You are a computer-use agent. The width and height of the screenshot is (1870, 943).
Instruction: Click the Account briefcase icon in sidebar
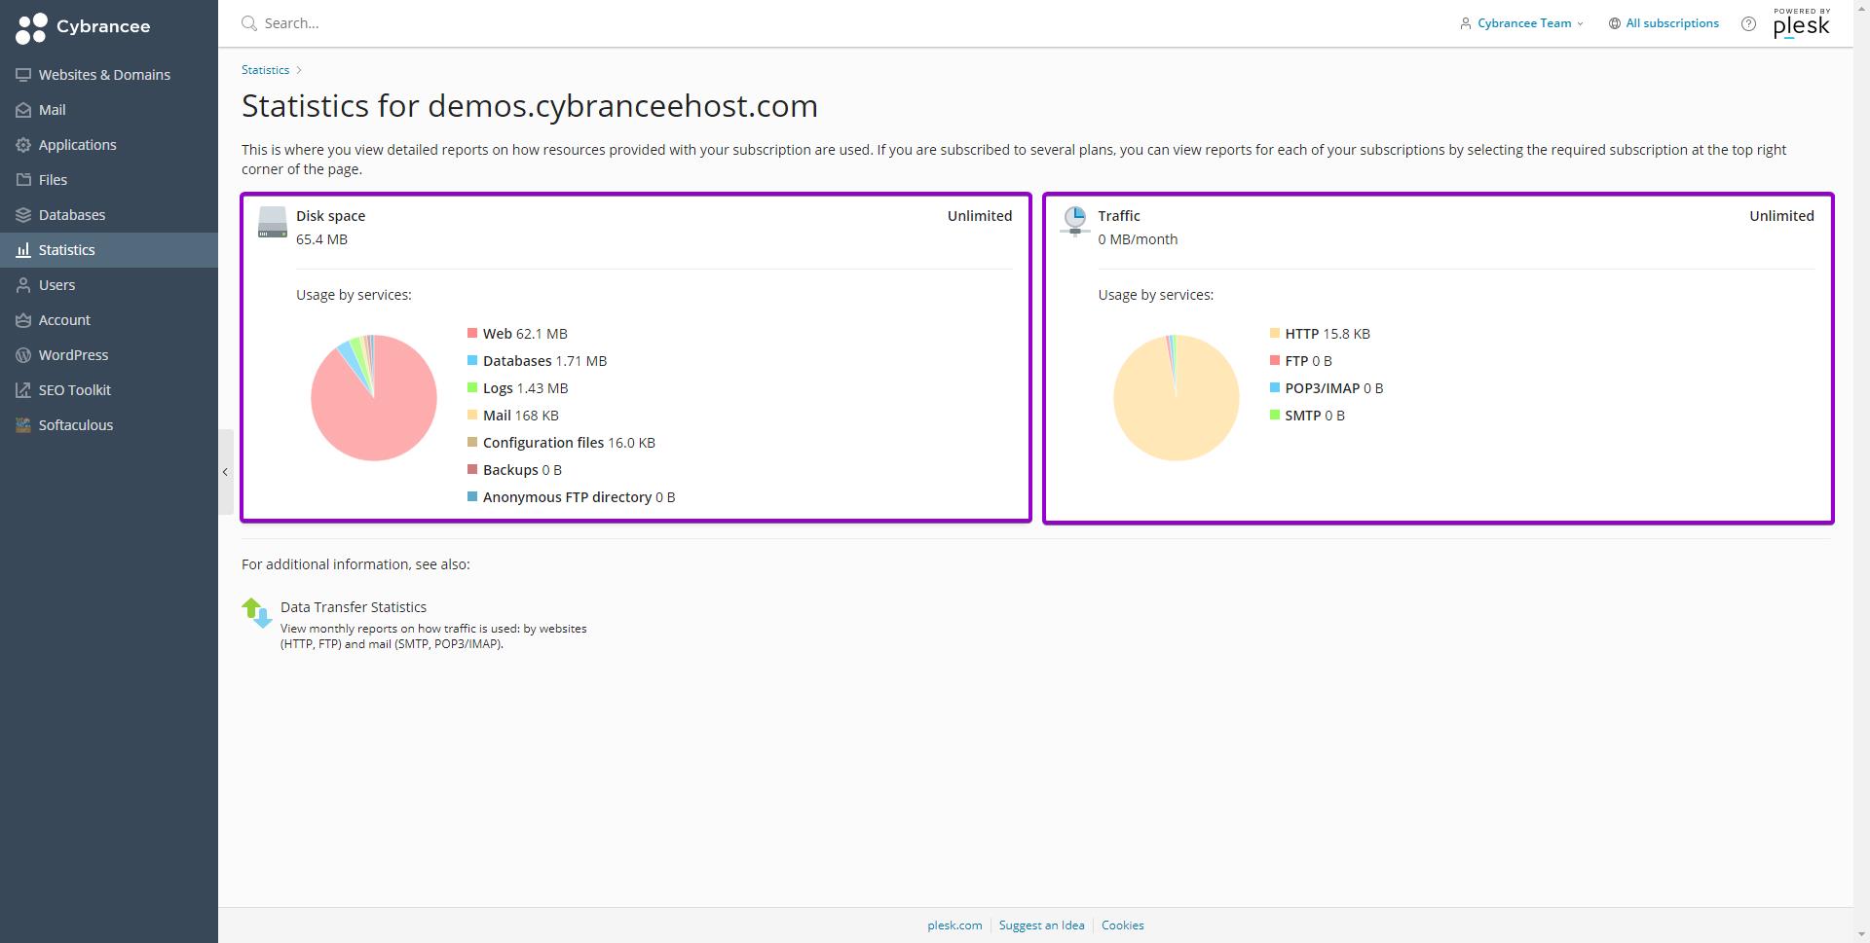click(x=23, y=320)
